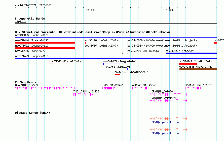224x141 pixels.
Task: Click the chr16:21002871..21260008 coordinates text
Action: [x=33, y=5]
